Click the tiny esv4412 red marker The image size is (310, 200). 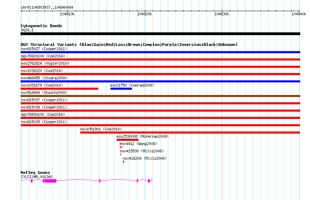click(x=121, y=147)
